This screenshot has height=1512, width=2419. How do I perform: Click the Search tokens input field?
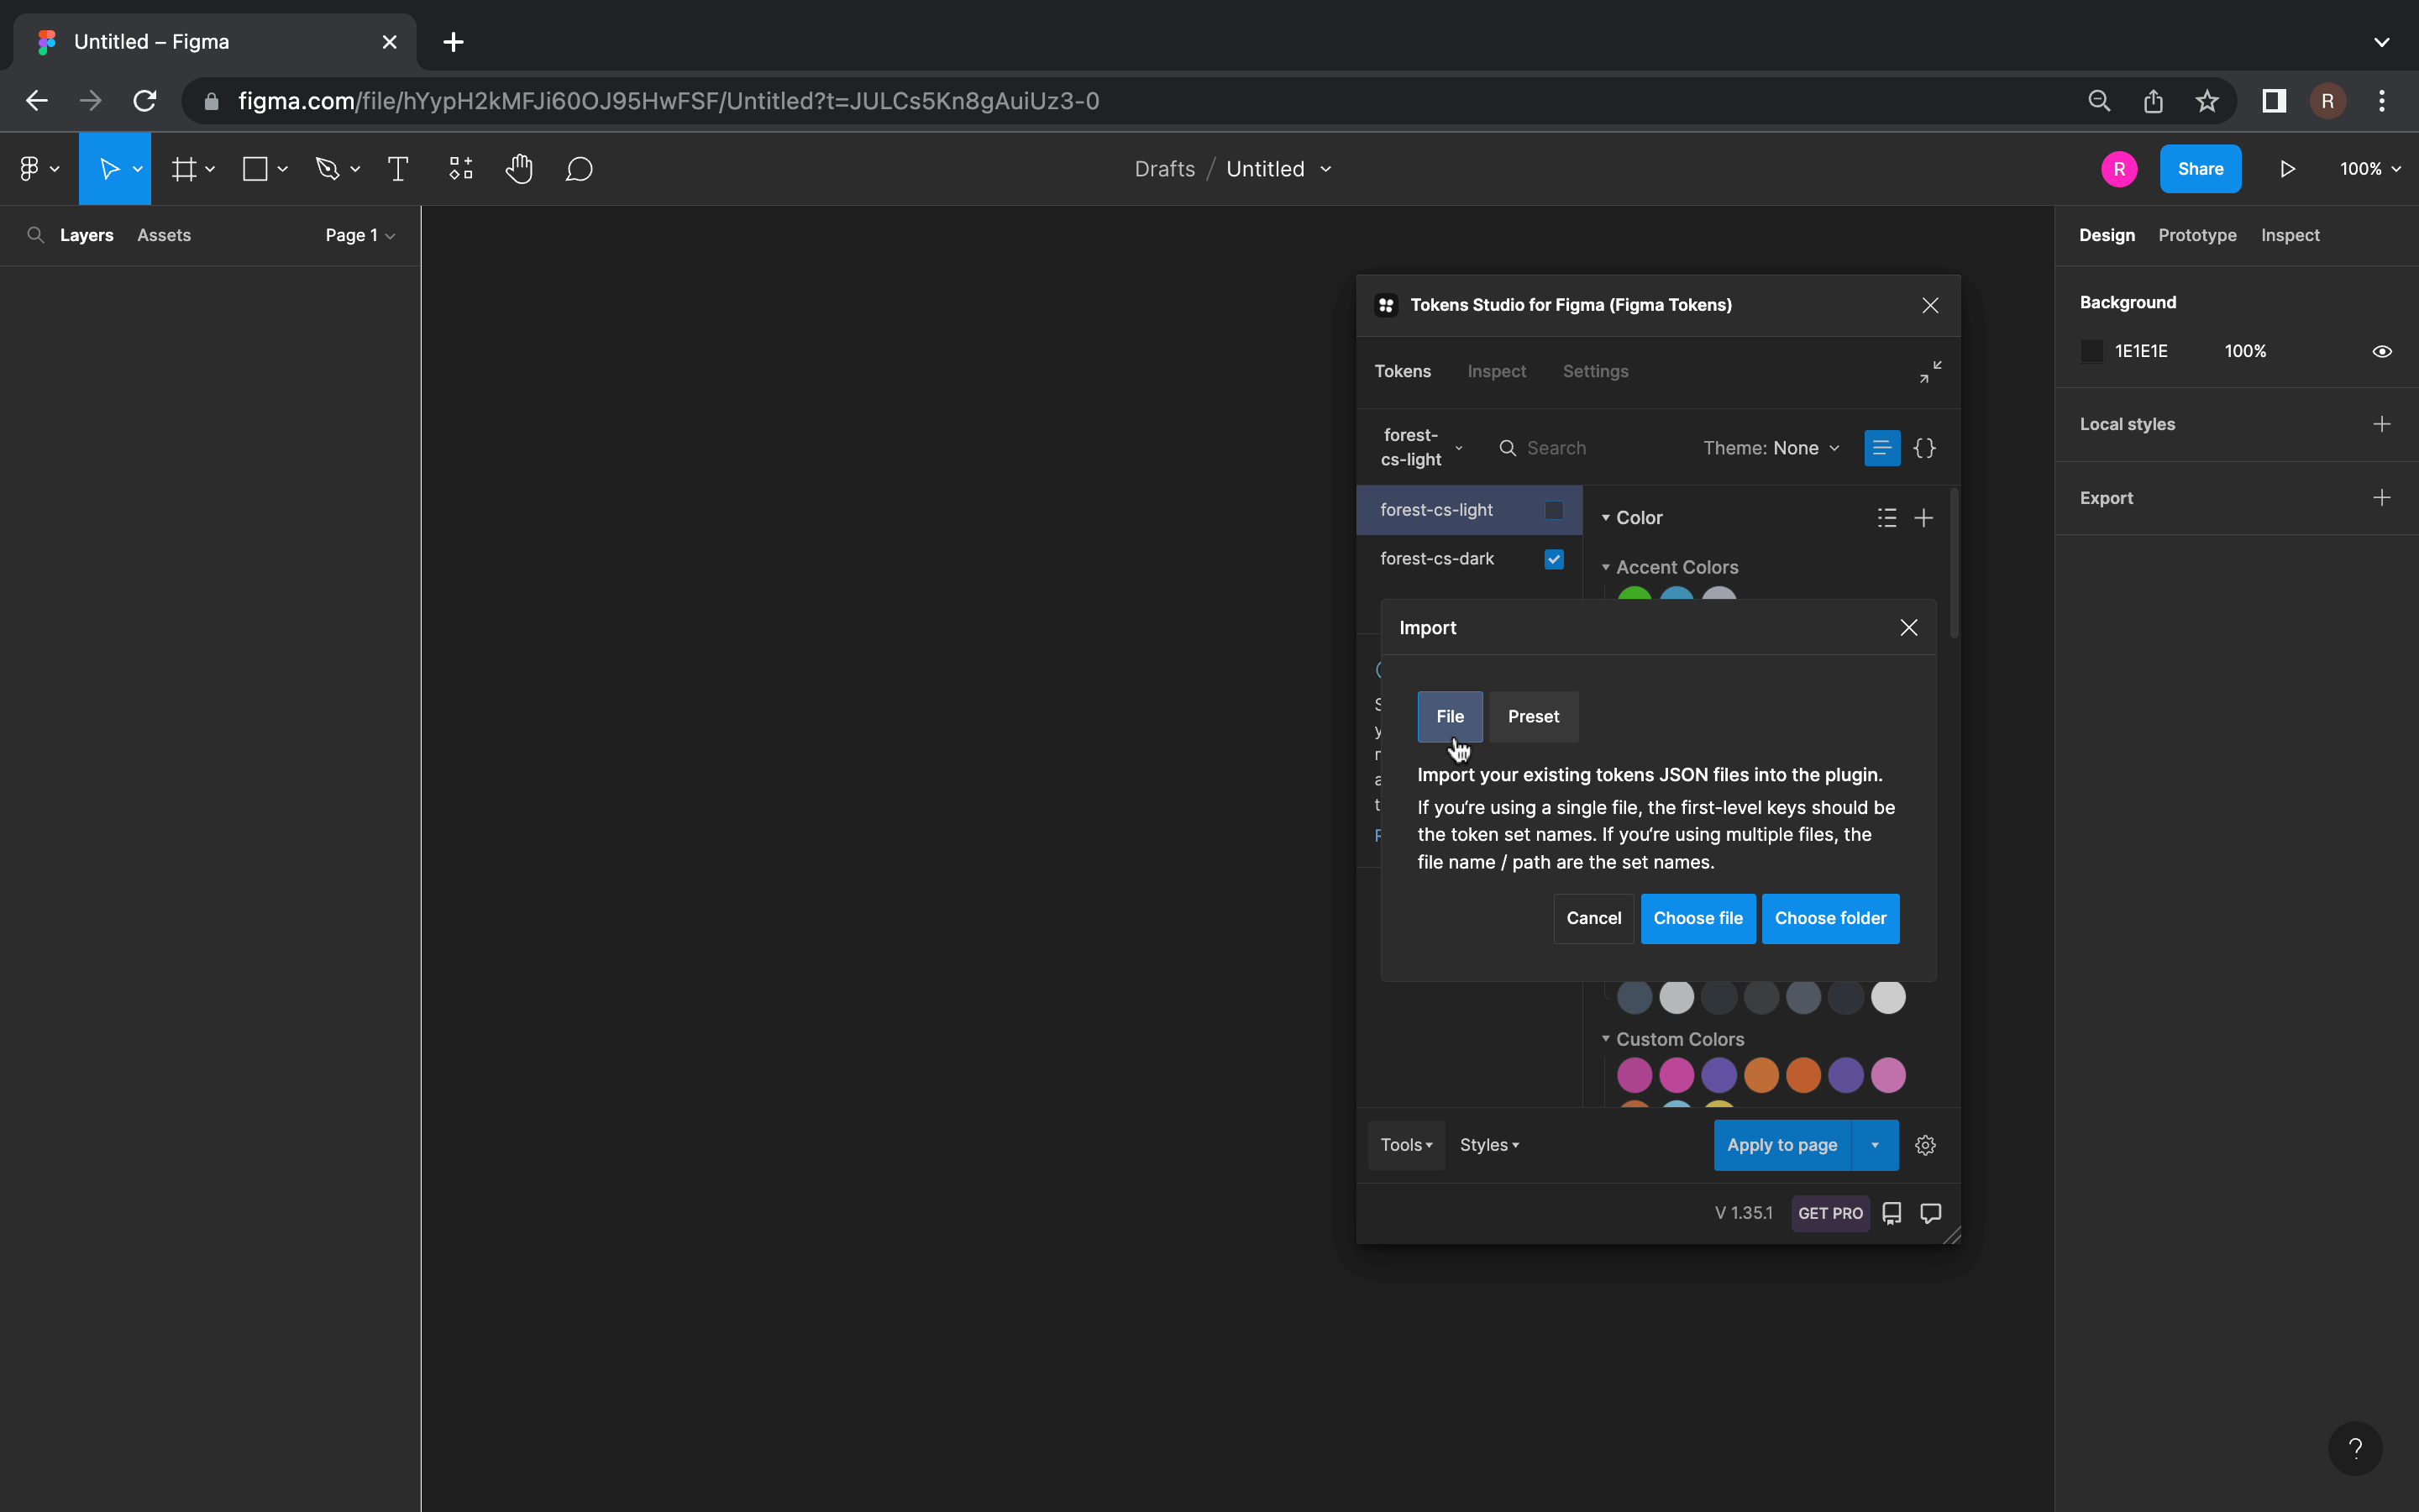tap(1589, 448)
